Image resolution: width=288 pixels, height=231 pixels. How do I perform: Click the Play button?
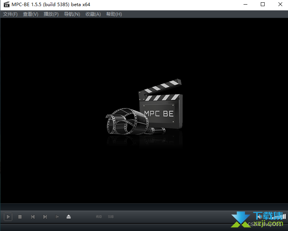click(x=8, y=217)
